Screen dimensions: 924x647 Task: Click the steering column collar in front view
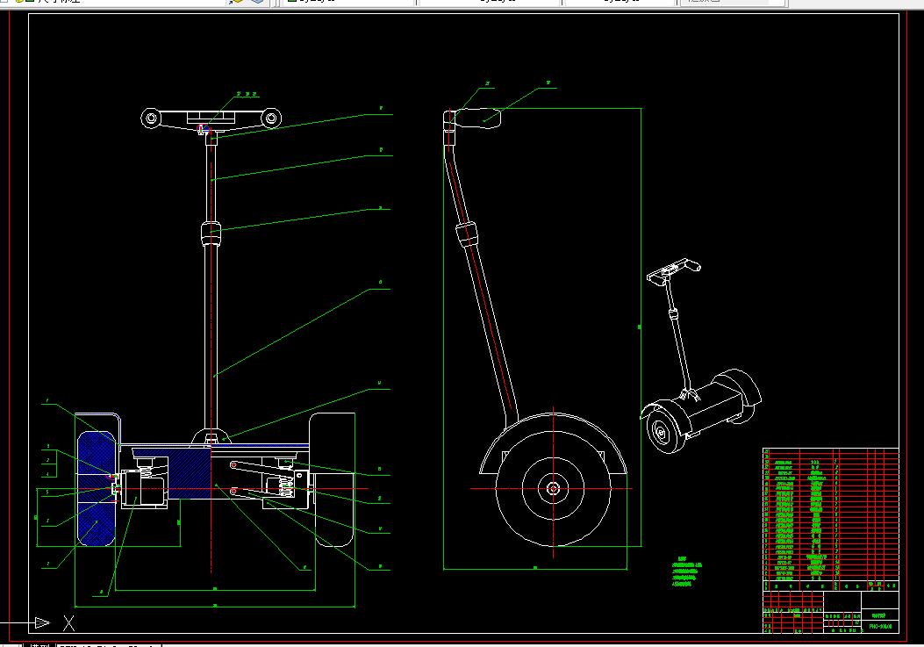tap(211, 234)
